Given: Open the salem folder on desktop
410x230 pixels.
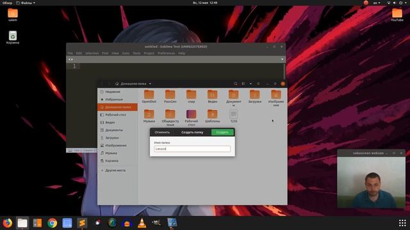Looking at the screenshot, I should (x=13, y=15).
